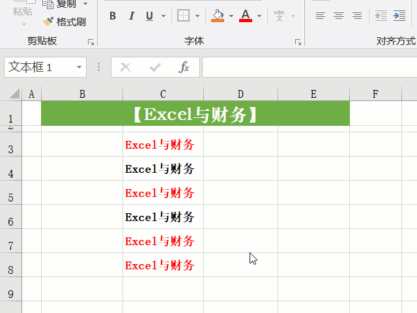Apply red font color icon
417x313 pixels.
246,16
